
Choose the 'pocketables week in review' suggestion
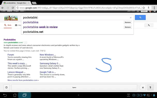(40, 27)
